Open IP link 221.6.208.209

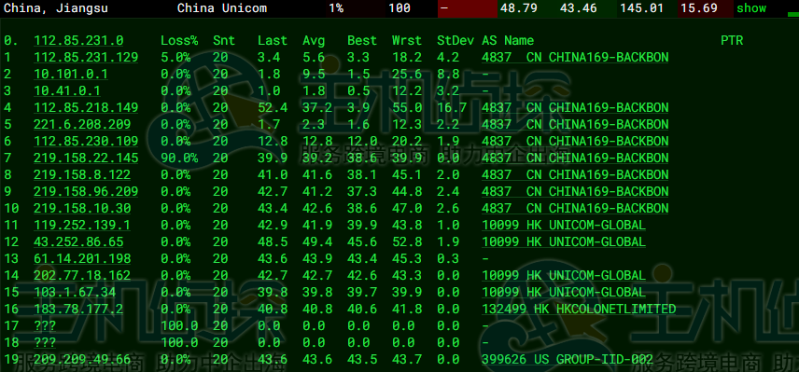[82, 125]
